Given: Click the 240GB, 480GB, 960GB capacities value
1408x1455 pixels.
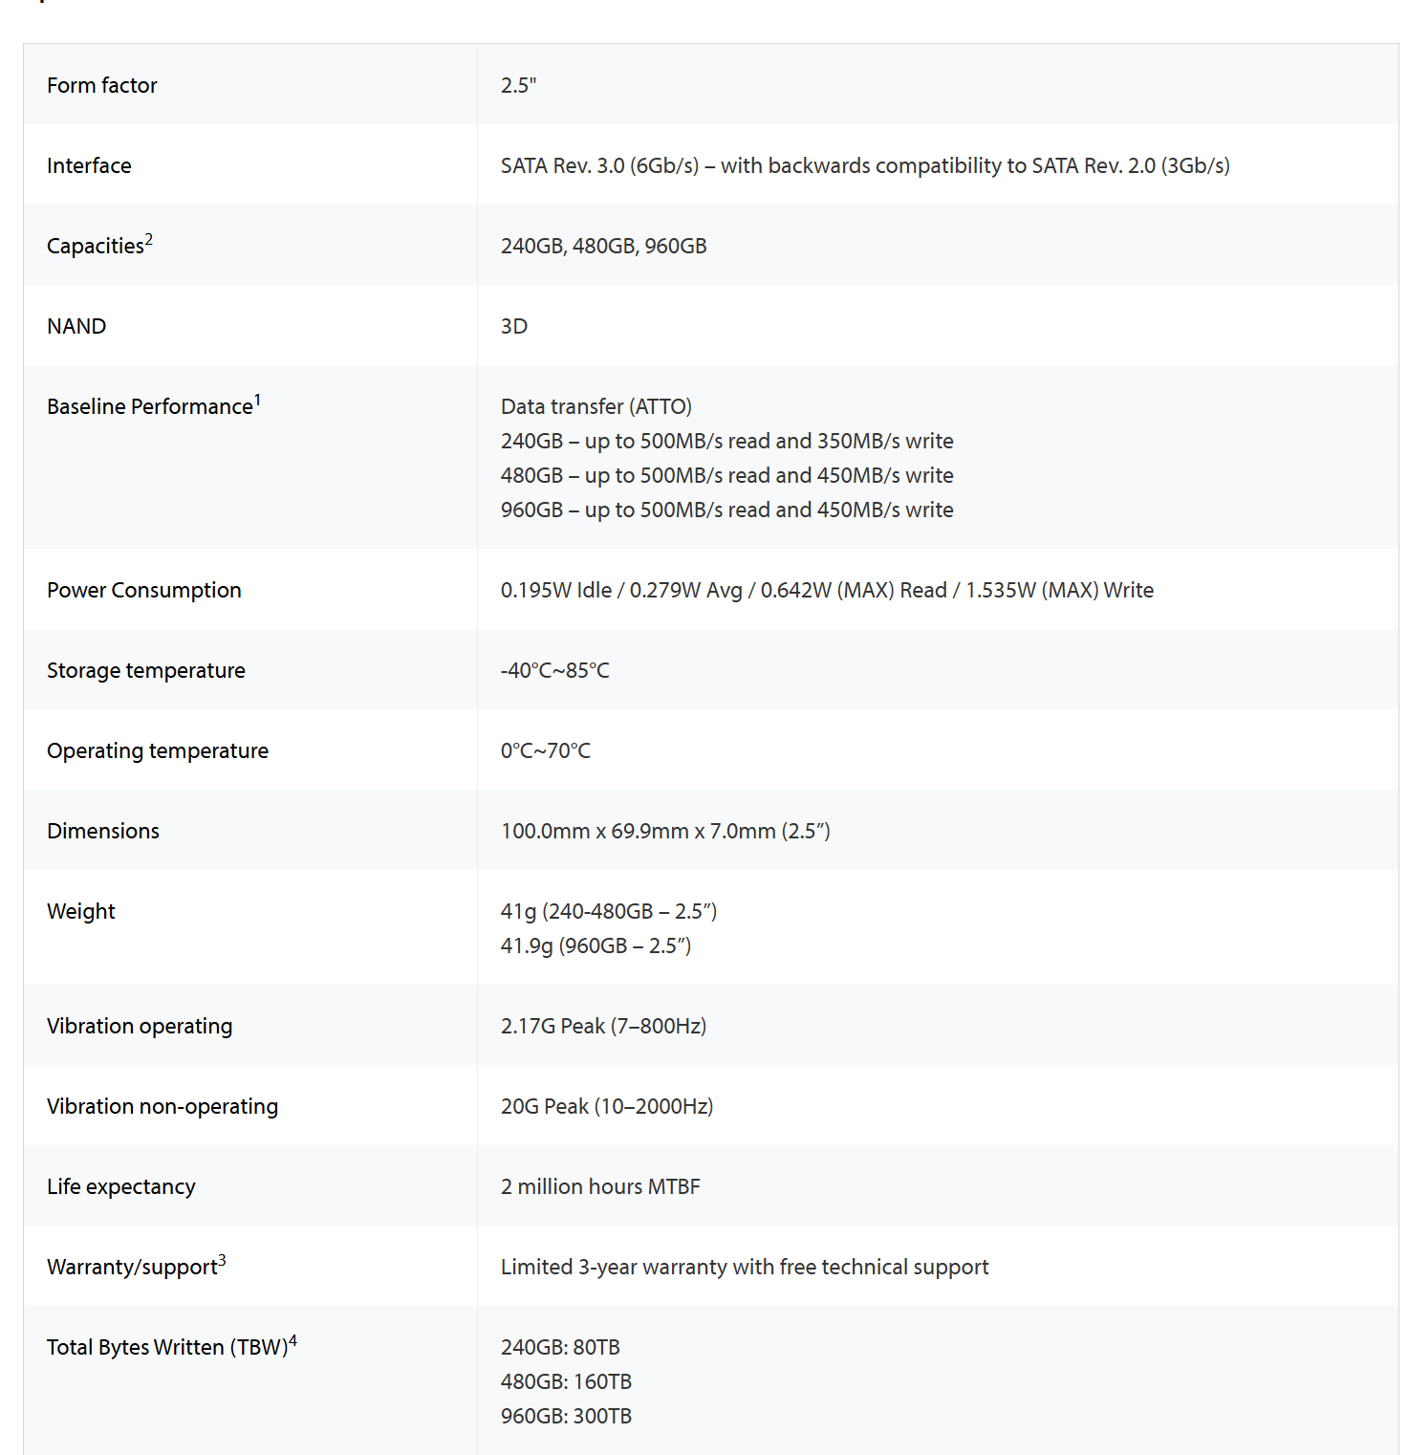Looking at the screenshot, I should coord(603,246).
